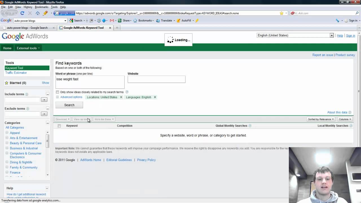This screenshot has height=203, width=361.
Task: Collapse the Help panel in sidebar
Action: click(x=47, y=188)
